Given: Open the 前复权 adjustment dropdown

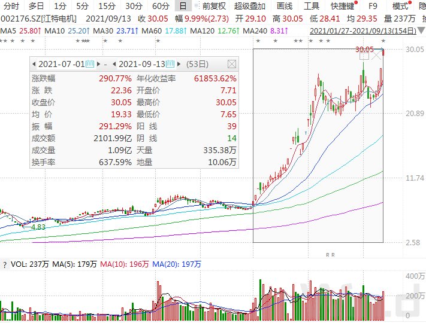Looking at the screenshot, I should (214, 6).
